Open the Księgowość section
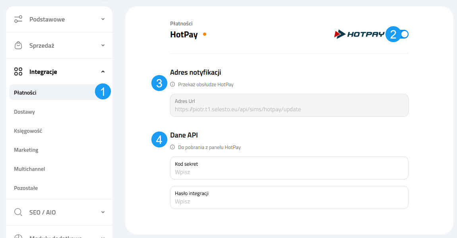The width and height of the screenshot is (457, 238). tap(29, 131)
